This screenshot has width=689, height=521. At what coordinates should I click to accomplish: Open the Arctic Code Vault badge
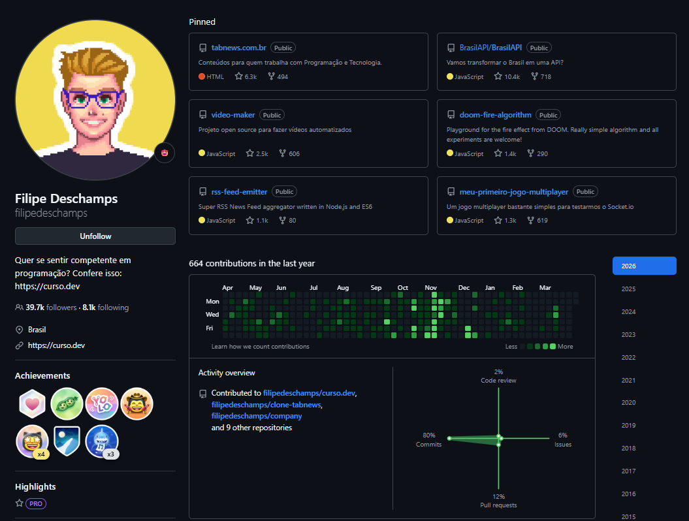(67, 441)
